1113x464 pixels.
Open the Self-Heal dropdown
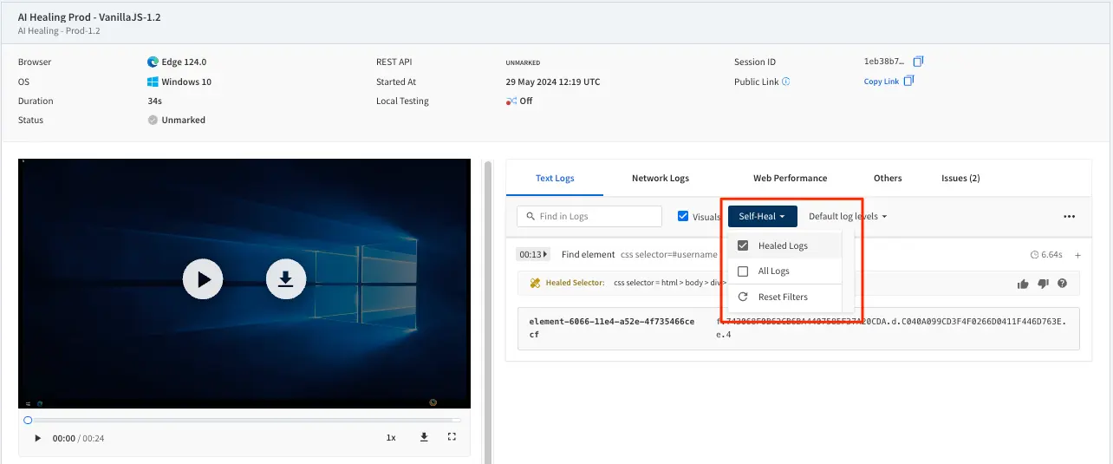pos(762,216)
